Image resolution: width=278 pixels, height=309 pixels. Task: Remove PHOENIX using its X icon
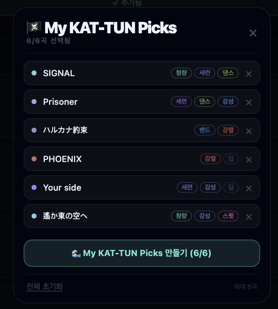tap(249, 160)
